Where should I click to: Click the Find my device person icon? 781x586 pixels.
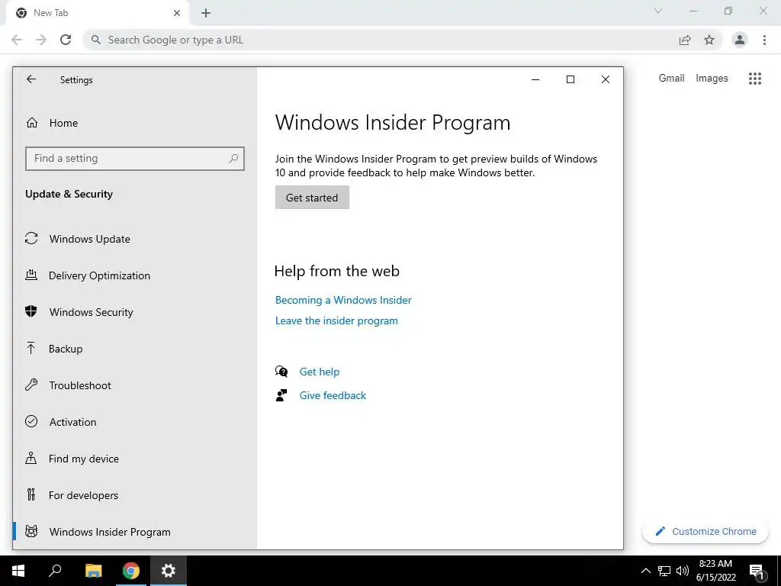(x=31, y=458)
